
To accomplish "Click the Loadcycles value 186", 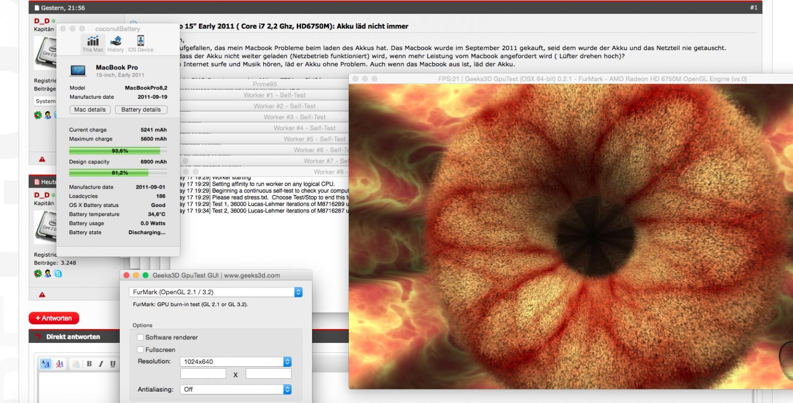I will pos(160,196).
